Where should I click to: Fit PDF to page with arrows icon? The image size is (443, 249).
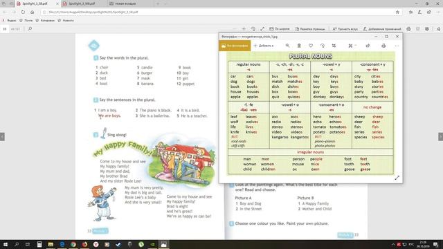click(262, 29)
